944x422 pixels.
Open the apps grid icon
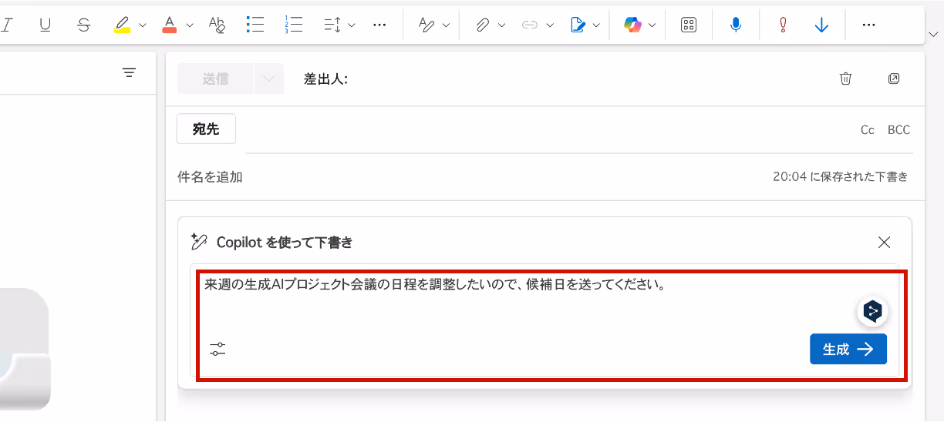(689, 25)
